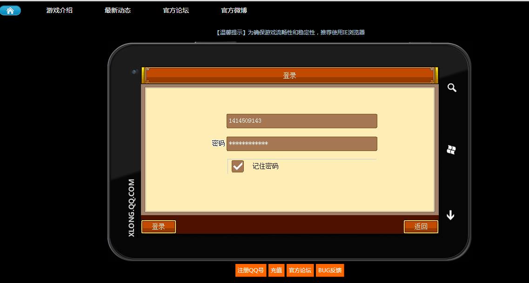
Task: Click the BUG反馈 feedback button
Action: coord(329,270)
